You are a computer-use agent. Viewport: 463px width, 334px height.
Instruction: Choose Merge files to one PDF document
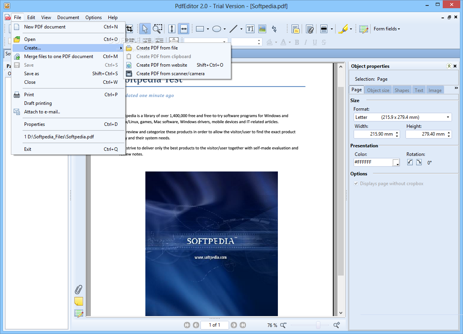coord(68,57)
